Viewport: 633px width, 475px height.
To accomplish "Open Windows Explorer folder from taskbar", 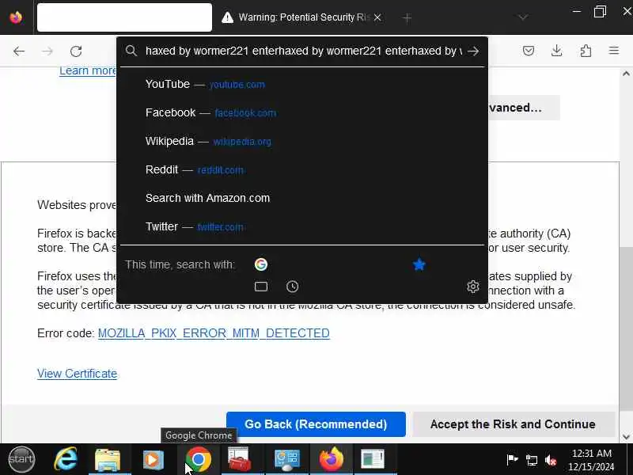I will 108,459.
